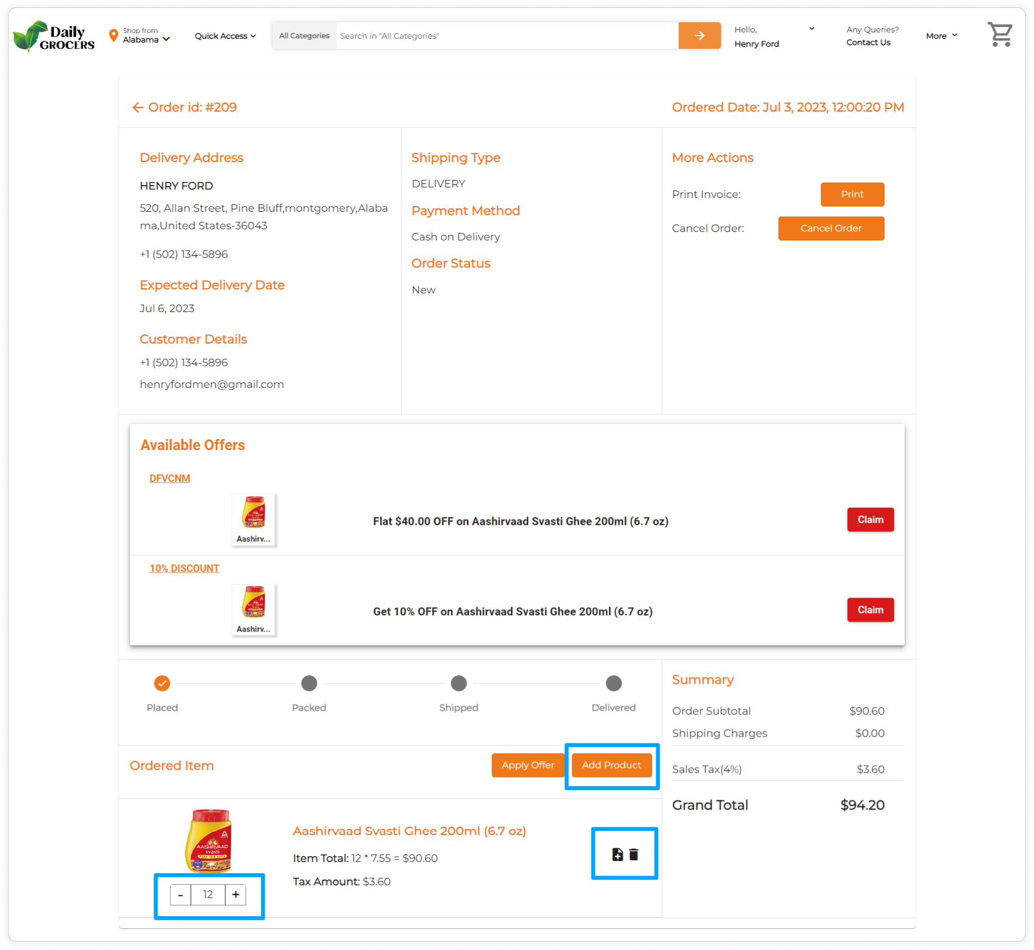Screen dimensions: 1034x950
Task: Click the Add Product button
Action: pos(611,765)
